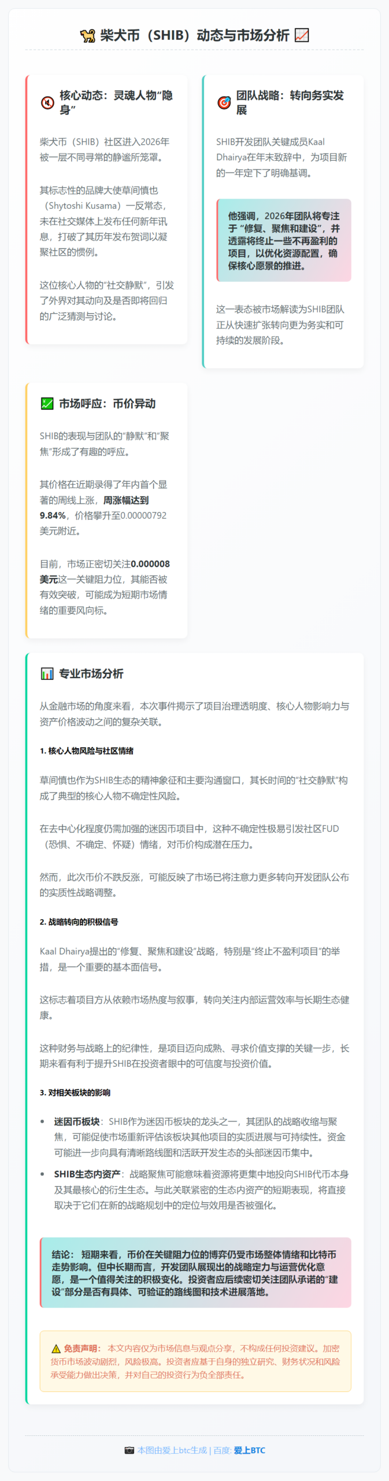
Task: Click the yellow 免责声明 disclaimer box
Action: (x=195, y=1361)
